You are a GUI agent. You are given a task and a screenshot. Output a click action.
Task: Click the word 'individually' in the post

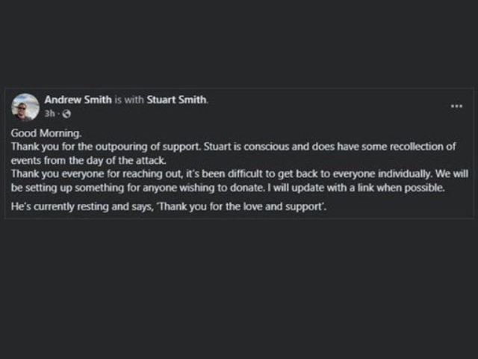[x=405, y=174]
